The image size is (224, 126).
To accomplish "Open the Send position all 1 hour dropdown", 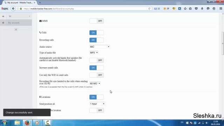I will (x=97, y=104).
